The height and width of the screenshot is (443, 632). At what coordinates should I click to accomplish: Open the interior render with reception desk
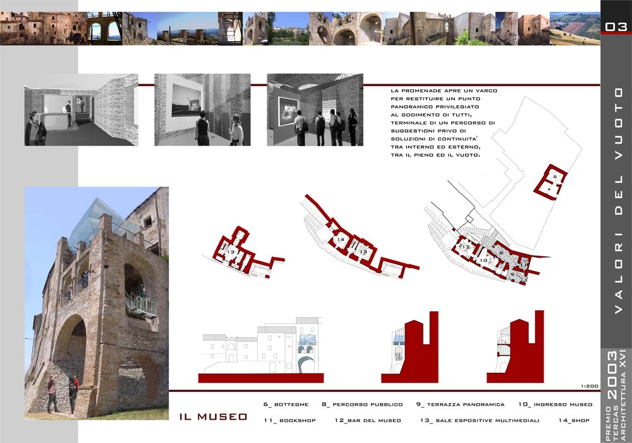pyautogui.click(x=81, y=110)
